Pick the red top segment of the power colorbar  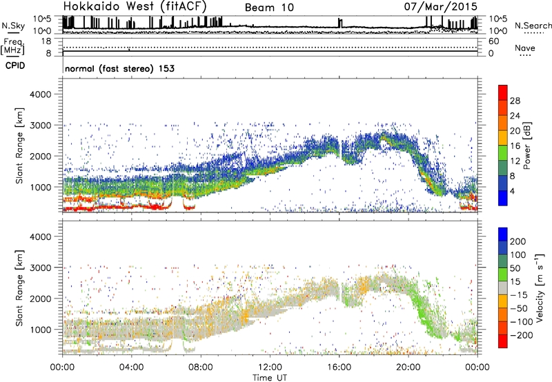[x=503, y=92]
